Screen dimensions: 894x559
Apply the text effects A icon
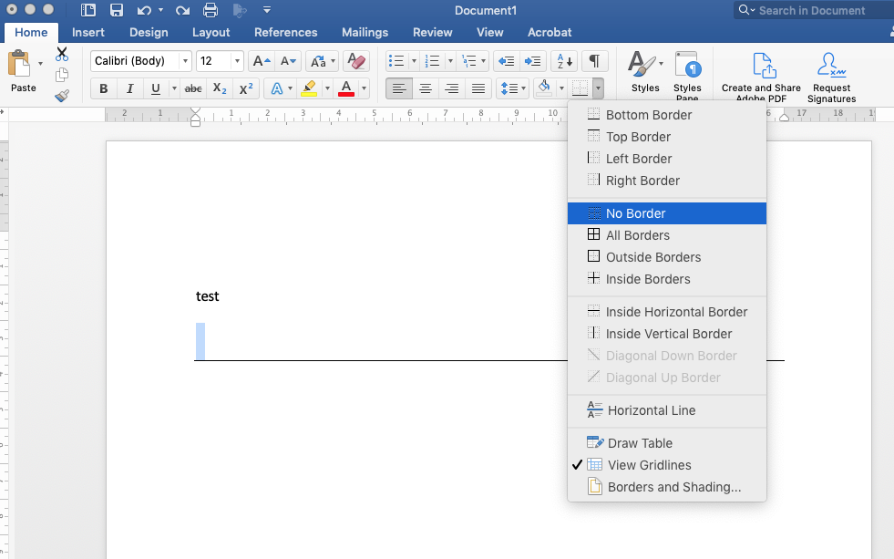pos(276,88)
